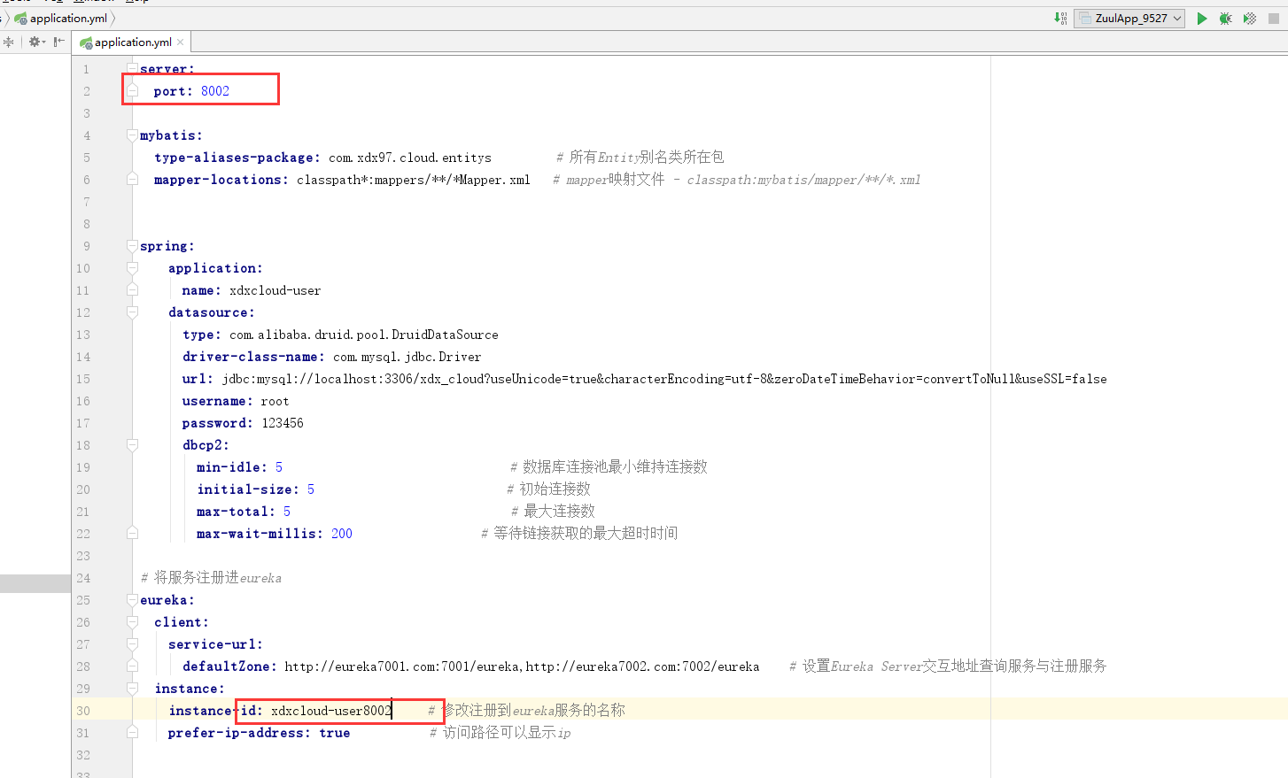The image size is (1288, 778).
Task: Click the application.yml breadcrumb item
Action: (x=68, y=18)
